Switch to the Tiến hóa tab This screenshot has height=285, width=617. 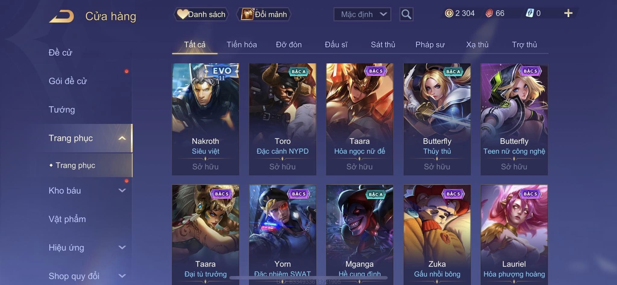coord(242,45)
